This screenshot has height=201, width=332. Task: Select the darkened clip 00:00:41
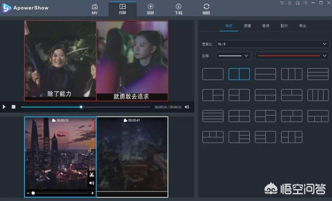pos(132,157)
